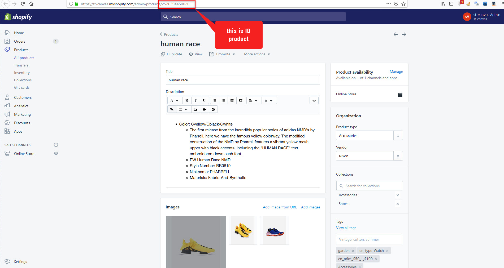504x268 pixels.
Task: Show HTML view of description
Action: 314,101
